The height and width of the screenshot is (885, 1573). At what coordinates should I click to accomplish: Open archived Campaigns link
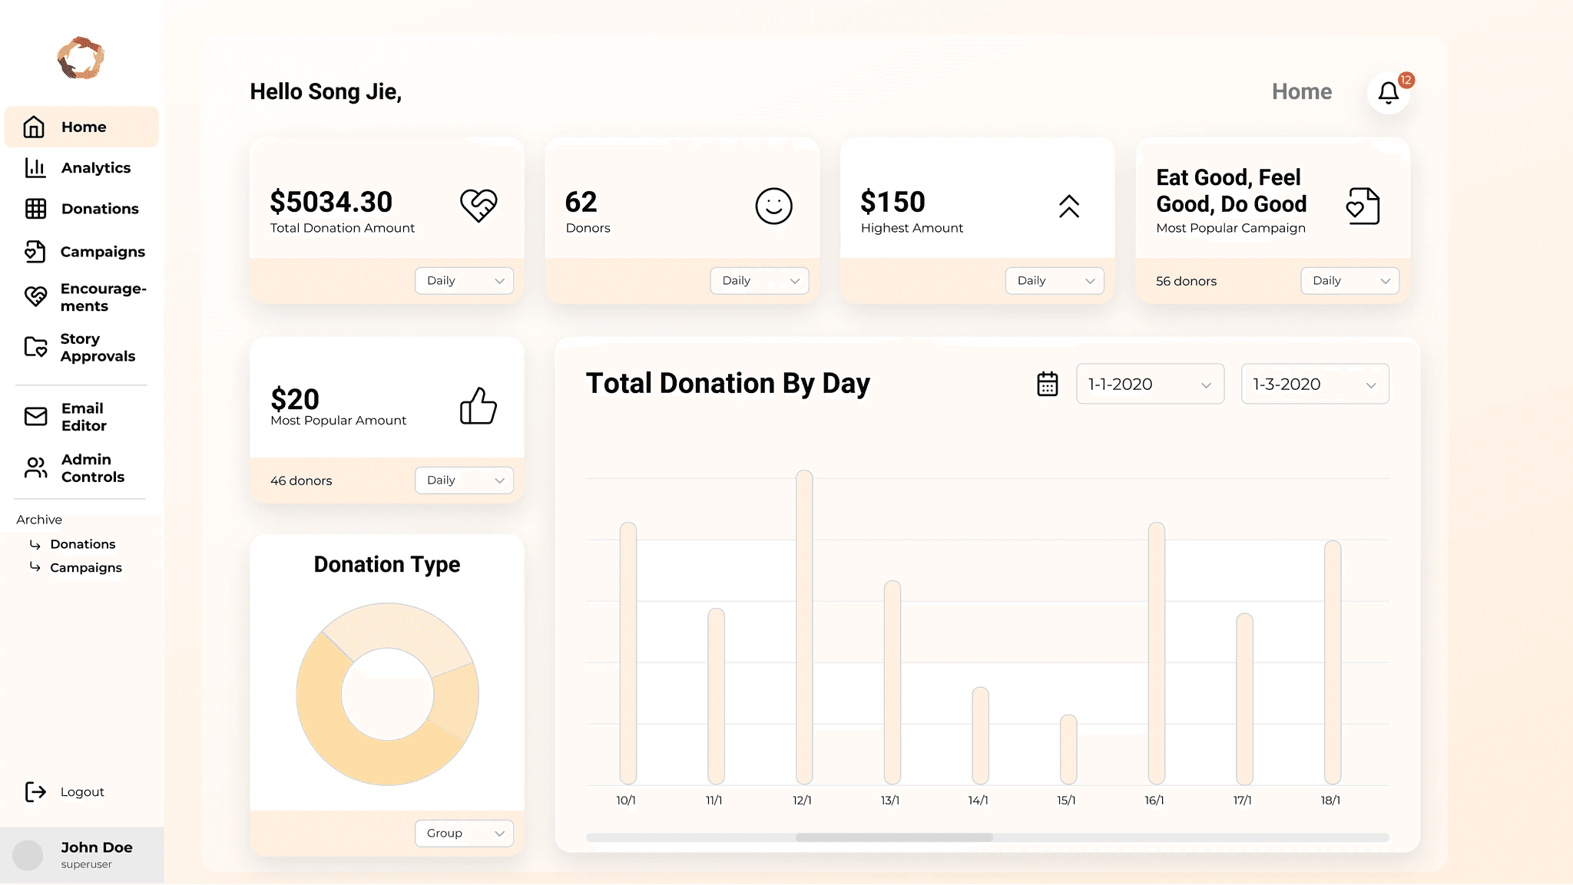pos(85,568)
